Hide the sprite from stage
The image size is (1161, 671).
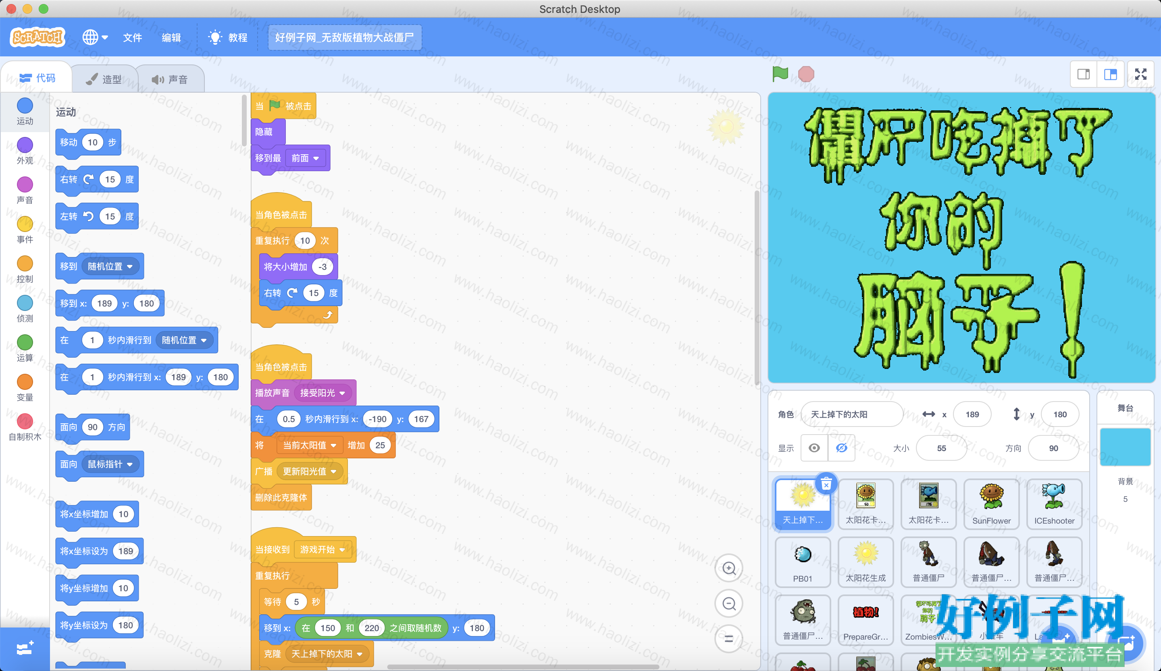tap(841, 448)
